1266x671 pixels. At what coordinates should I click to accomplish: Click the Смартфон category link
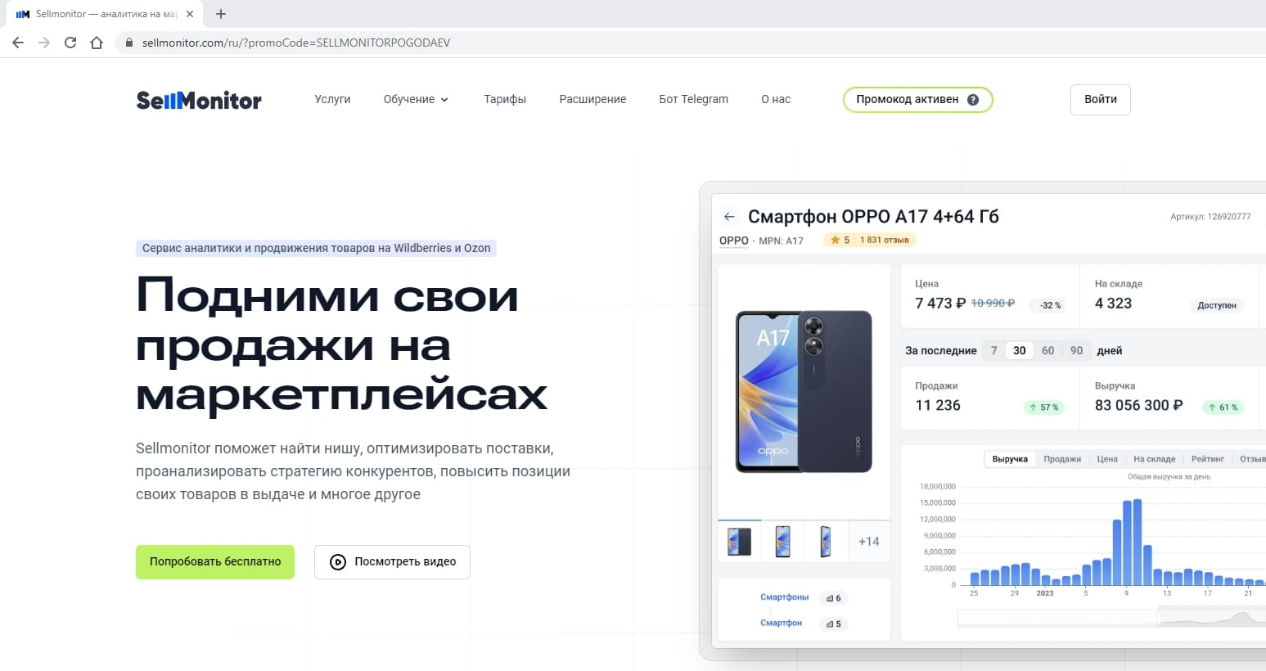pos(782,624)
